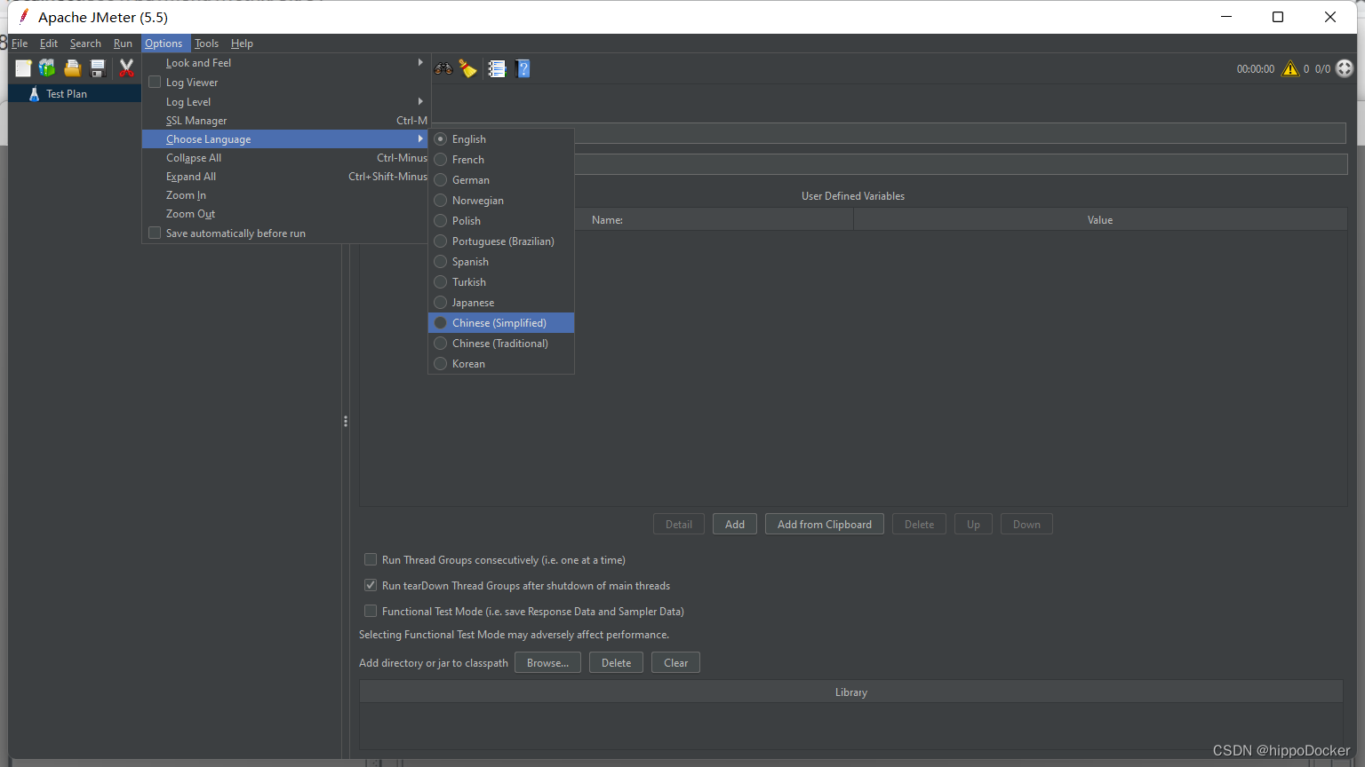The width and height of the screenshot is (1365, 767).
Task: Open the Tools menu
Action: (206, 43)
